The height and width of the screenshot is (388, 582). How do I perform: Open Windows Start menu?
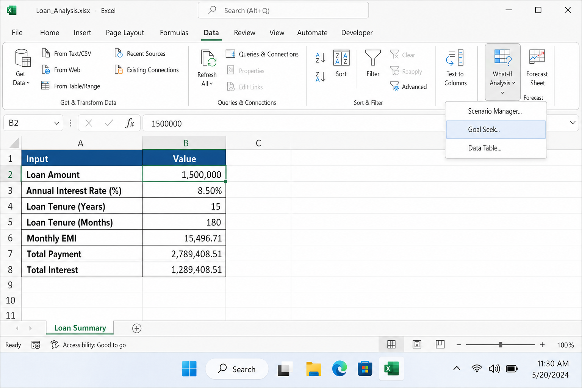tap(189, 369)
